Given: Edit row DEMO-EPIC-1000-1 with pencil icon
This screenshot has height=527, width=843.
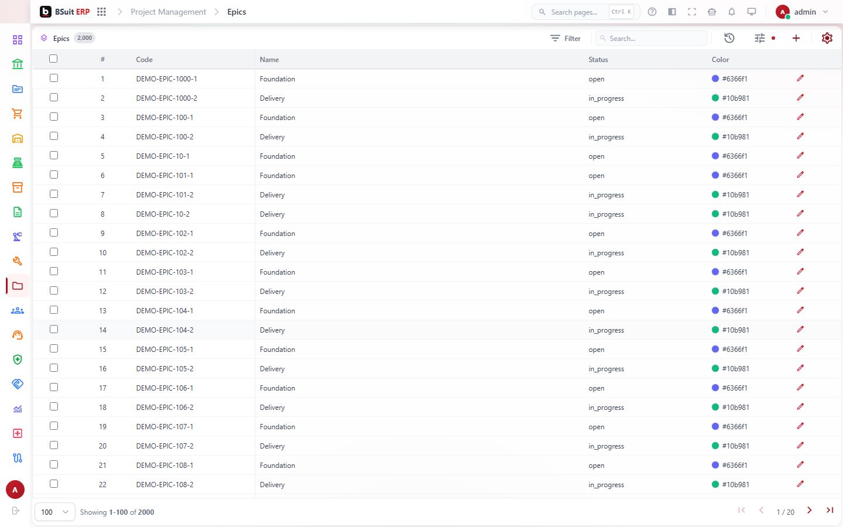Looking at the screenshot, I should click(800, 78).
